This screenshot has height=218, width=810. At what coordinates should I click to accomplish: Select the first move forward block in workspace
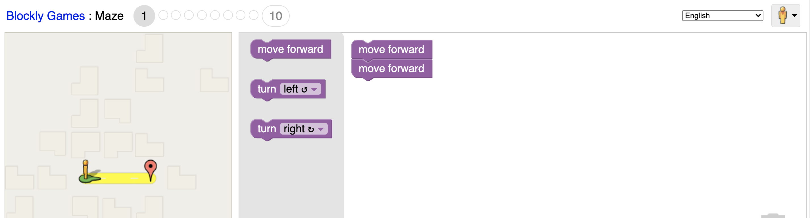pos(392,50)
